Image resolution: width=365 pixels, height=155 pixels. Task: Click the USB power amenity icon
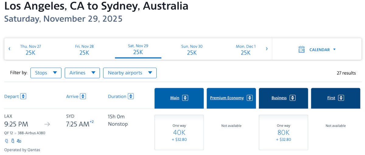click(12, 141)
